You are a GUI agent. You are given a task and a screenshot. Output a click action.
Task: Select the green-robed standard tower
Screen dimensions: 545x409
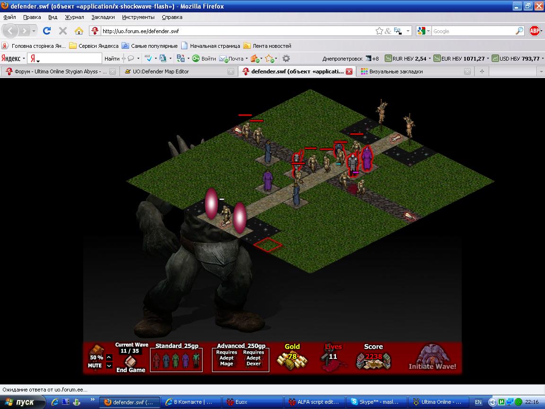(x=176, y=361)
